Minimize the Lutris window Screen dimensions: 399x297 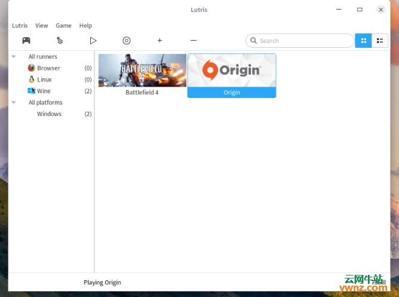[x=339, y=10]
